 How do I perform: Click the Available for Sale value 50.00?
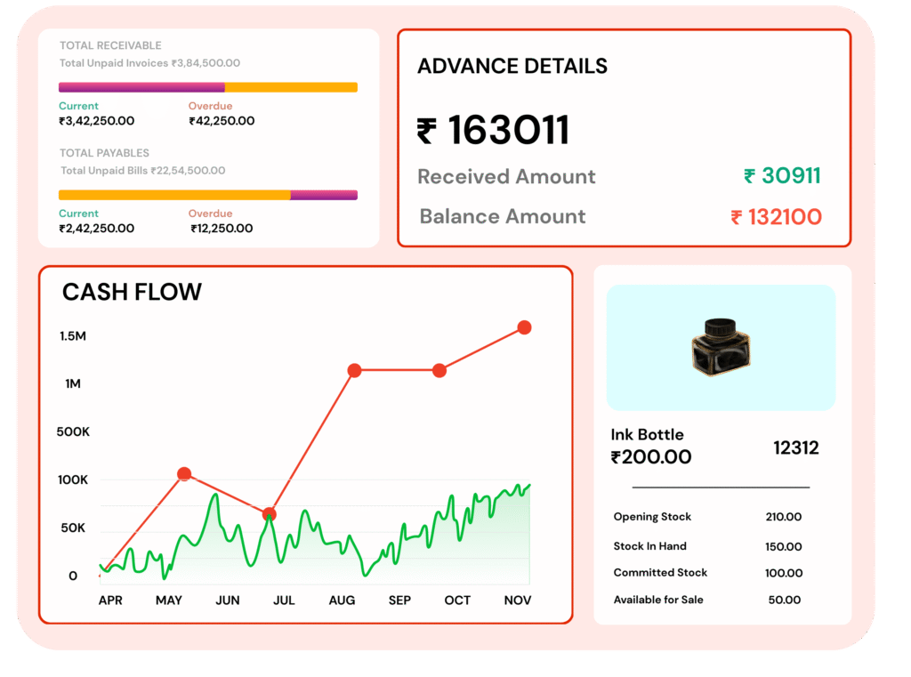tap(784, 600)
